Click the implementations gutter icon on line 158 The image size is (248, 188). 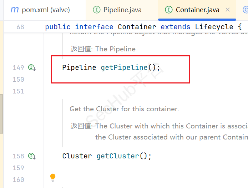click(32, 156)
